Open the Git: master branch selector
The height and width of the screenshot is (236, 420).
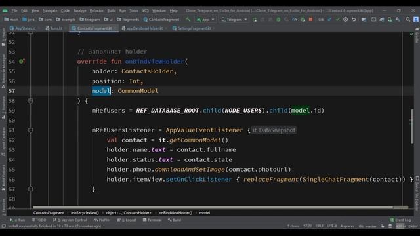(x=367, y=226)
